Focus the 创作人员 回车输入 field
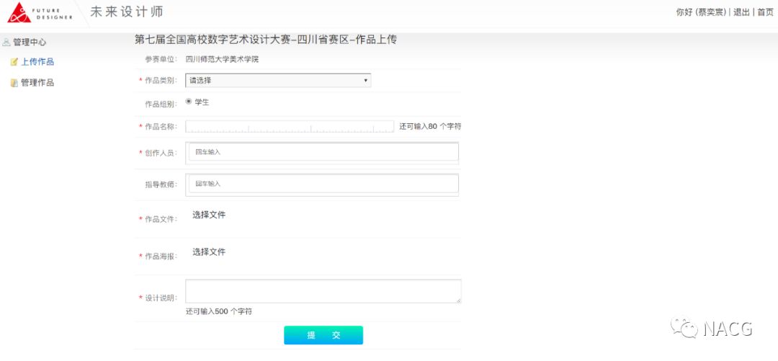778x361 pixels. 323,152
